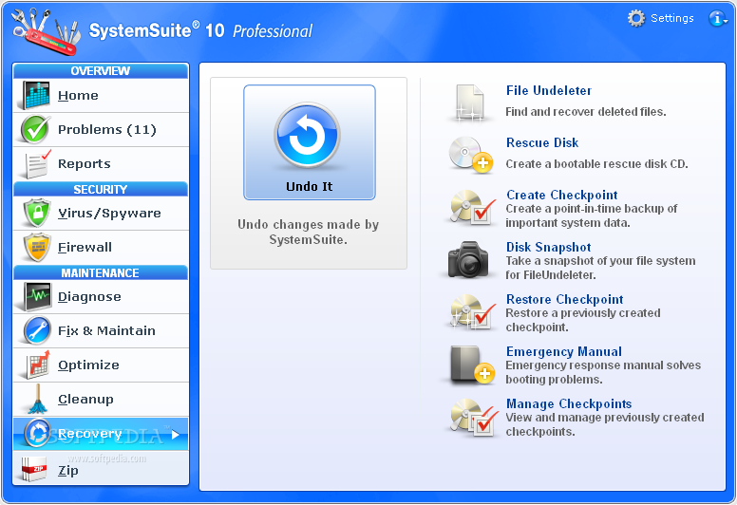Click the Zip archive icon
The image size is (737, 505).
(x=34, y=469)
